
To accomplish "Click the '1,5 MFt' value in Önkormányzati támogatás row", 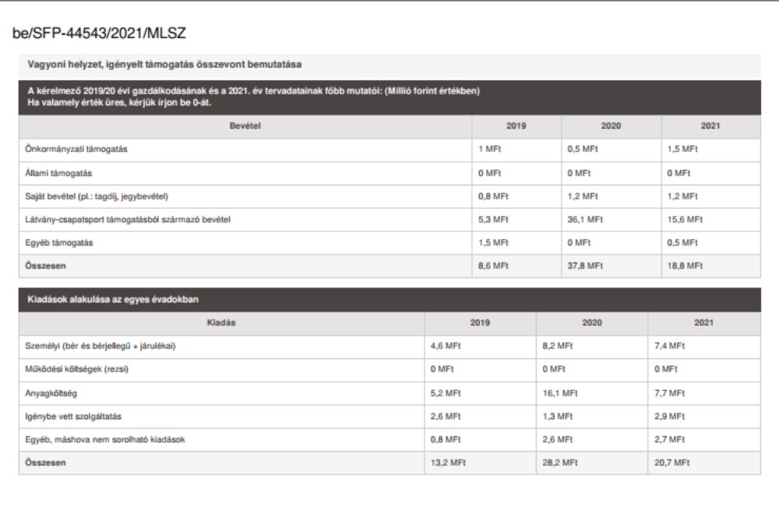I will coord(682,149).
